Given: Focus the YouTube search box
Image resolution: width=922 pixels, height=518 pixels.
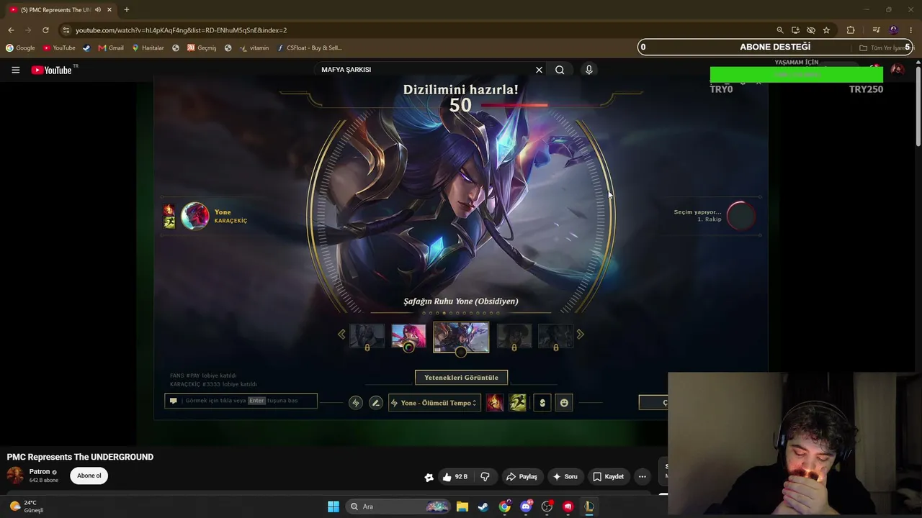Looking at the screenshot, I should click(425, 70).
